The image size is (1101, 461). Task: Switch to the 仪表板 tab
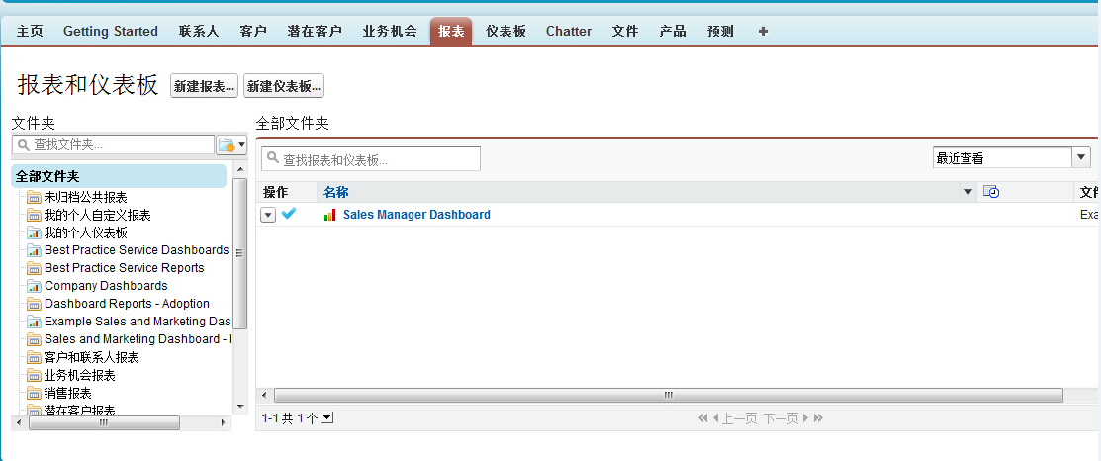click(x=505, y=31)
